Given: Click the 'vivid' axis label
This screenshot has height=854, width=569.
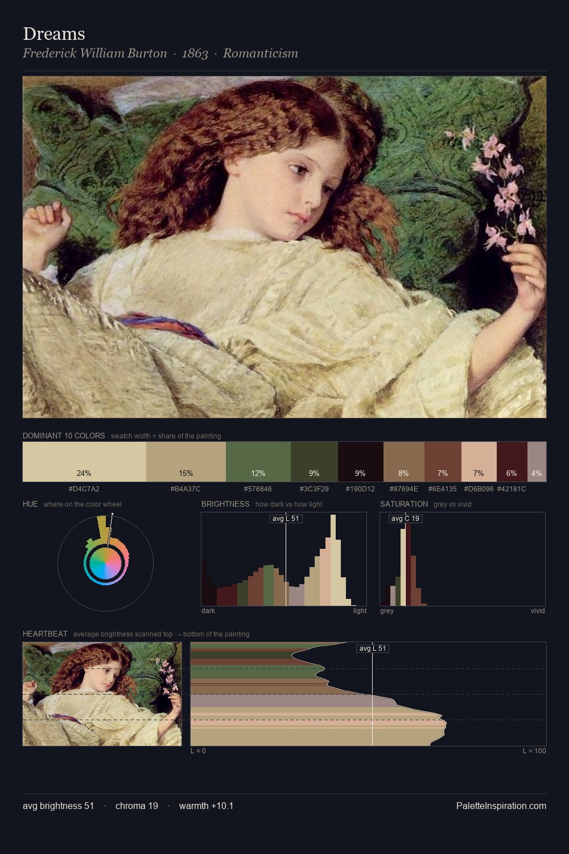Looking at the screenshot, I should point(538,611).
